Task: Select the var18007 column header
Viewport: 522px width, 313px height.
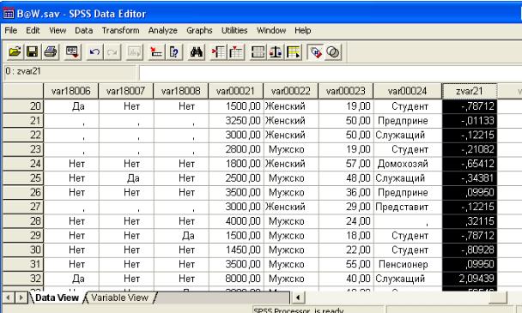Action: coord(126,91)
